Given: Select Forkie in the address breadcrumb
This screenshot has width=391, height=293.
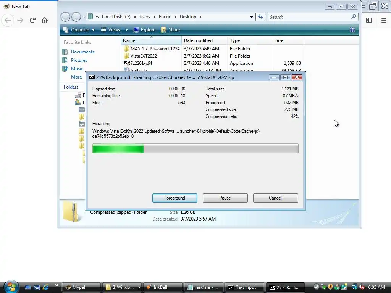Looking at the screenshot, I should 165,17.
